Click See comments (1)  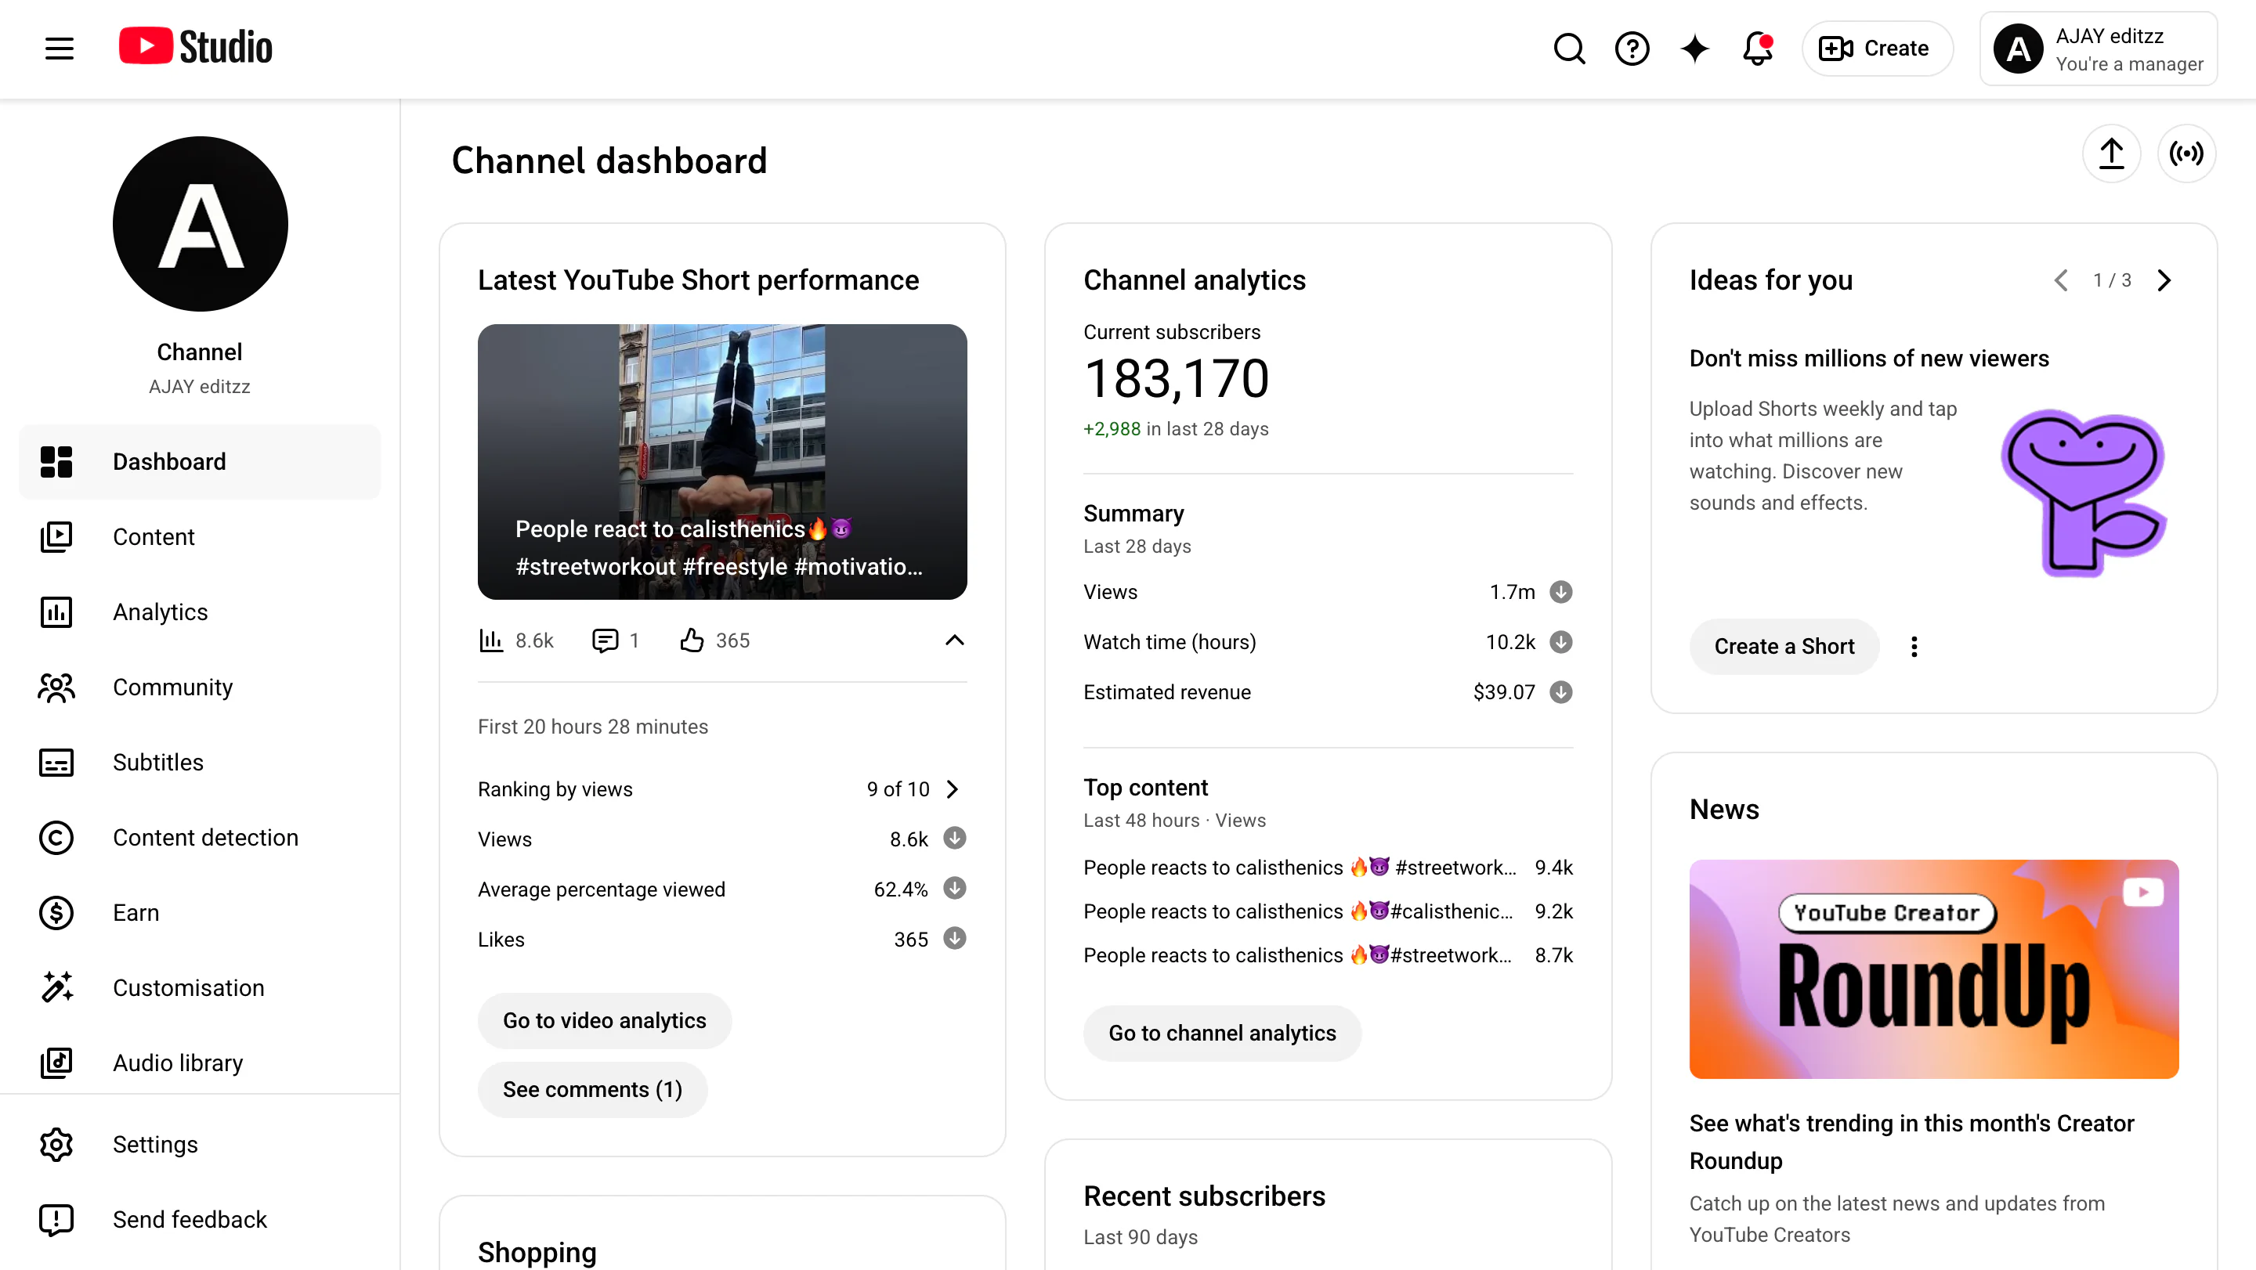592,1089
